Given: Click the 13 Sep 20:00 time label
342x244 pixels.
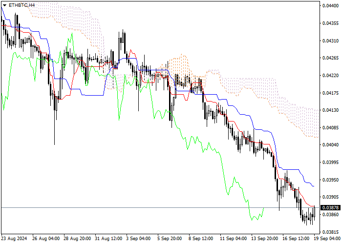Looking at the screenshot, I should pos(265,239).
